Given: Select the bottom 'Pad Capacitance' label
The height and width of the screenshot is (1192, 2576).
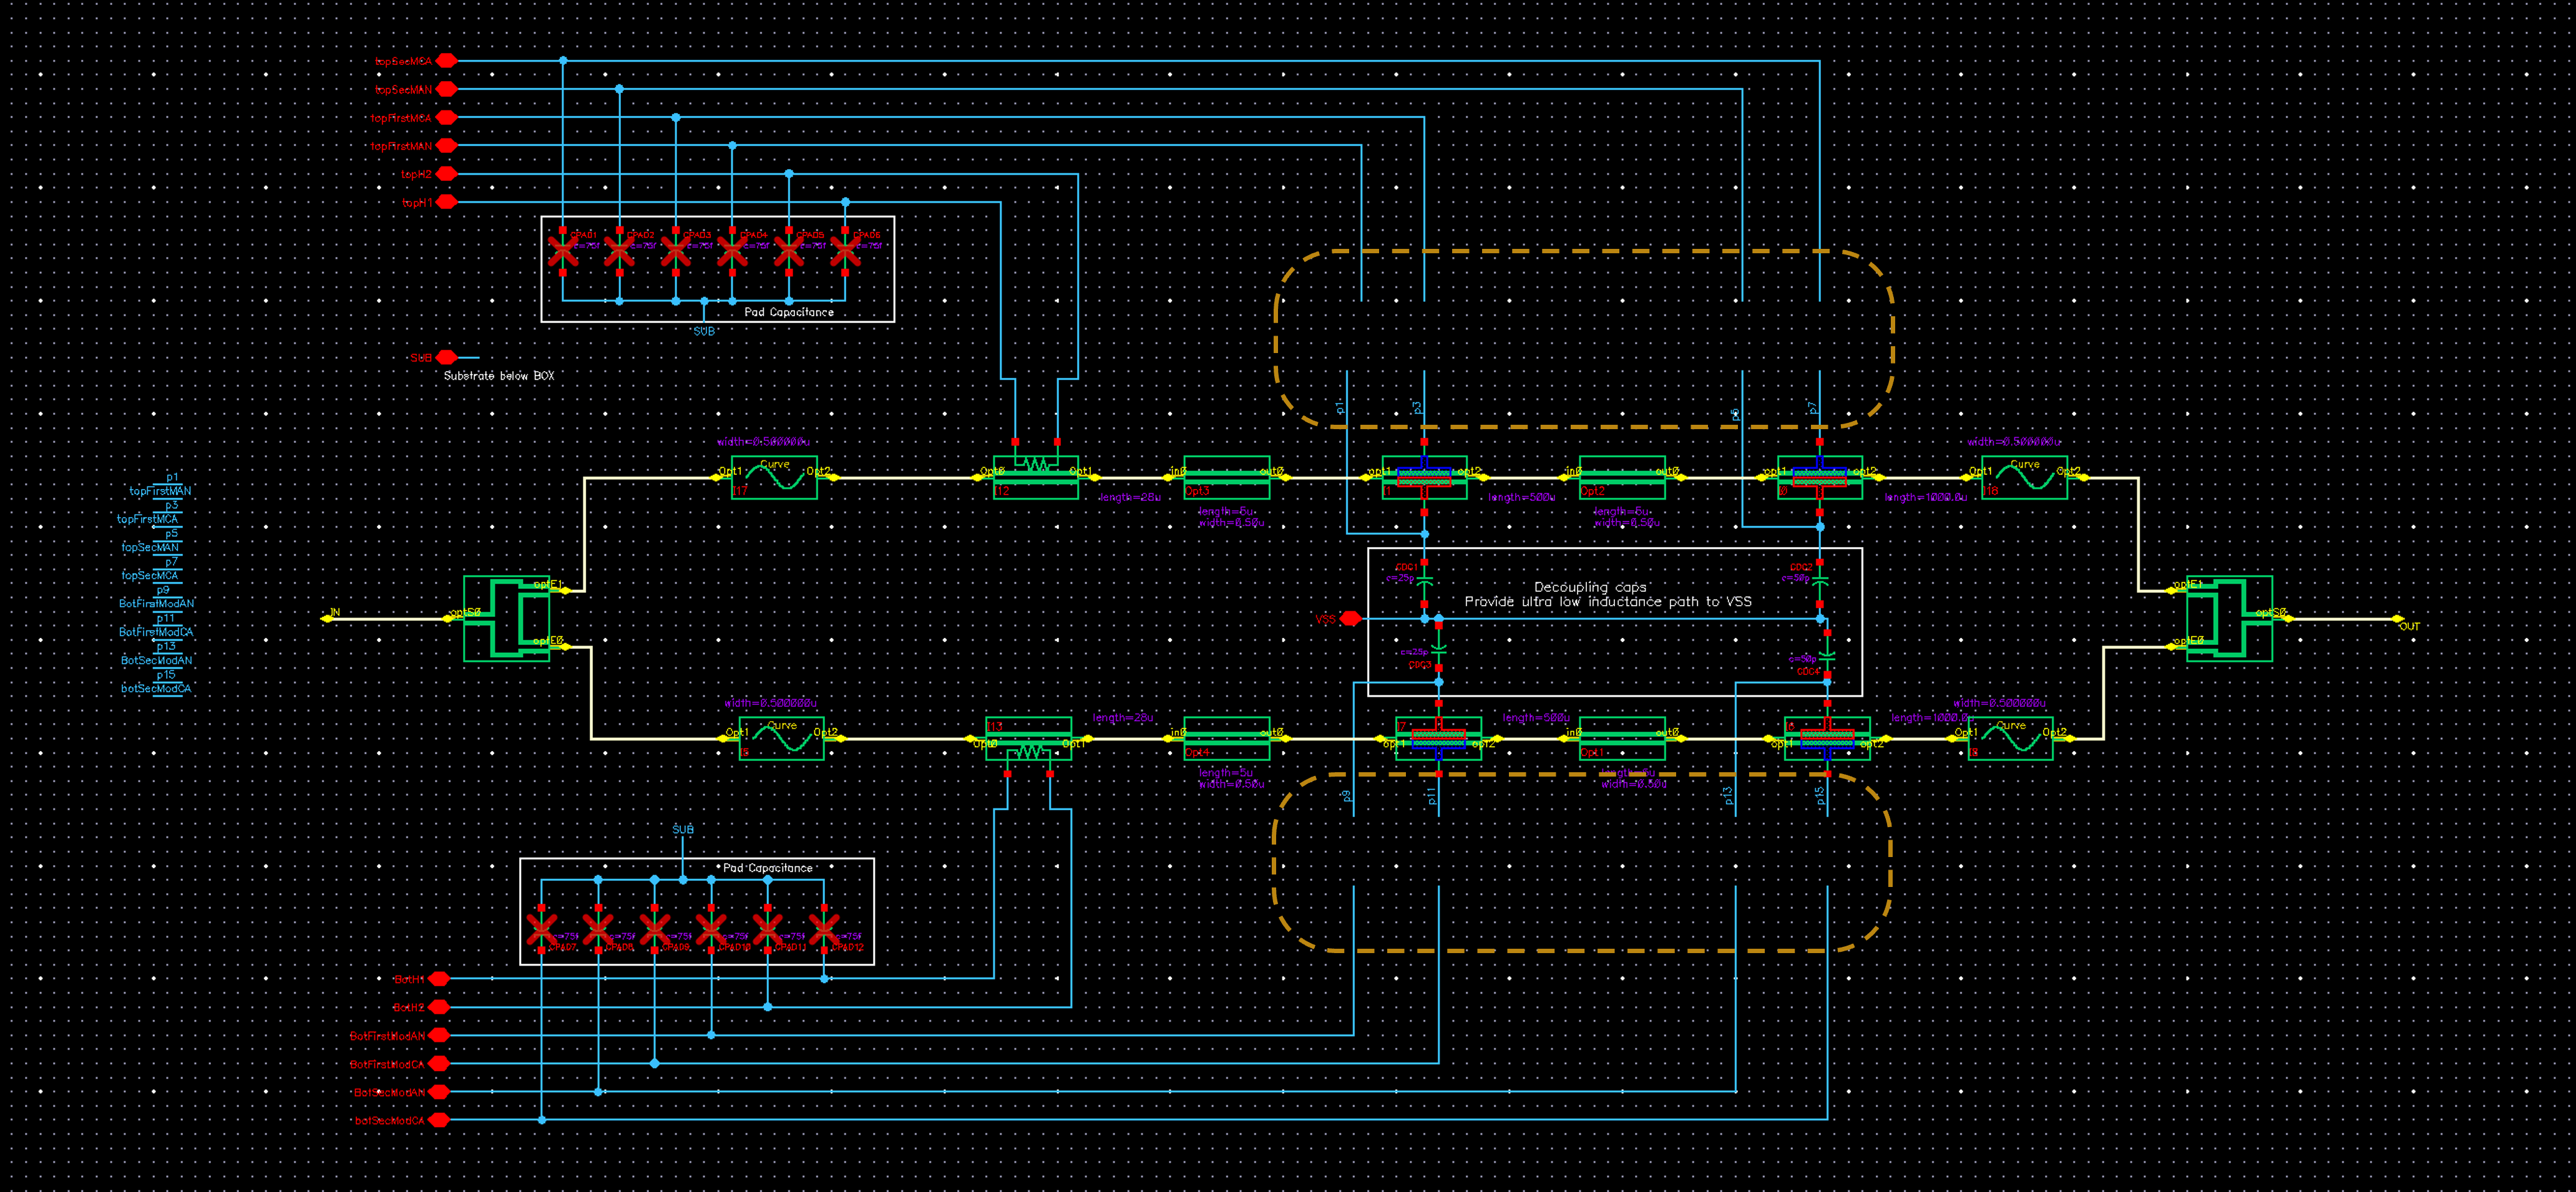Looking at the screenshot, I should [x=768, y=867].
